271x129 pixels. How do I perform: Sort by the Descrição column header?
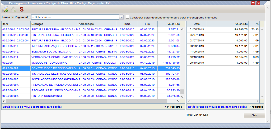coord(54,24)
